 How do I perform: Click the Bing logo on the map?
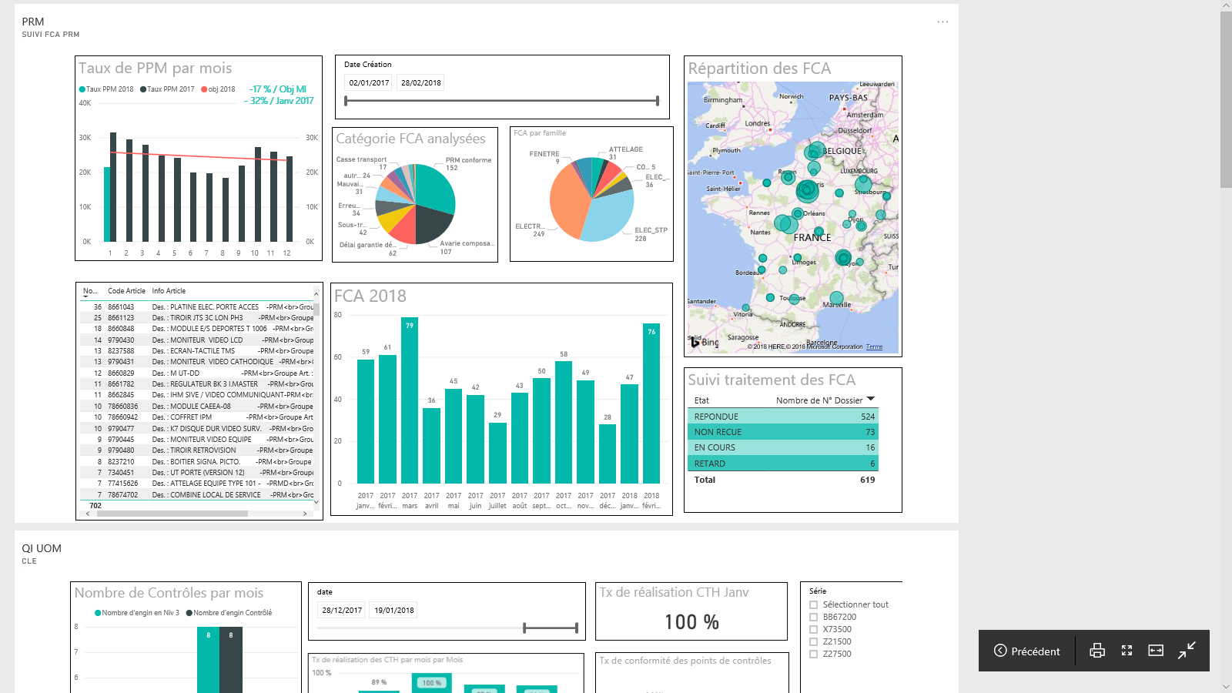(705, 342)
